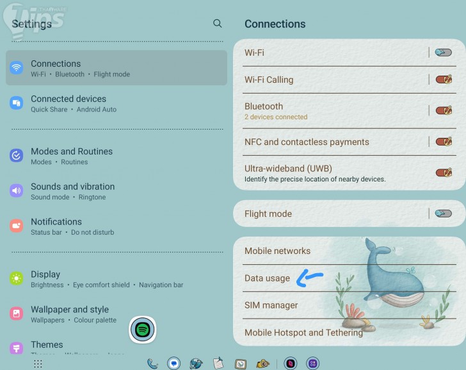
Task: Open SIM manager
Action: click(x=349, y=305)
